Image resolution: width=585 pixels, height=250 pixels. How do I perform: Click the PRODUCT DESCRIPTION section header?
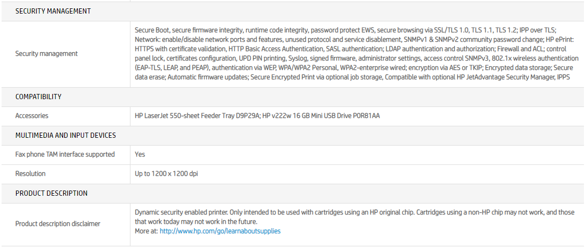click(x=51, y=193)
